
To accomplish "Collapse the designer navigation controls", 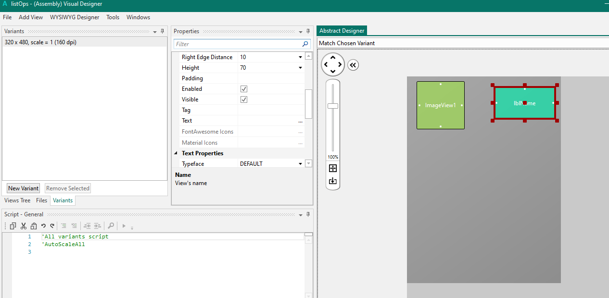I will coord(353,65).
